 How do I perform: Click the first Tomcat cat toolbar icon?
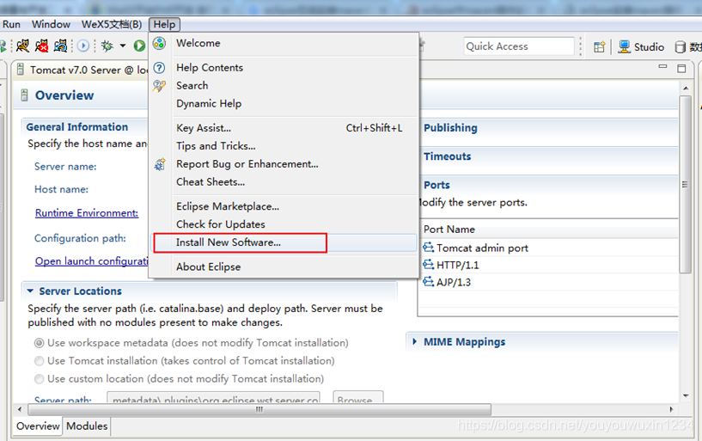pos(22,46)
